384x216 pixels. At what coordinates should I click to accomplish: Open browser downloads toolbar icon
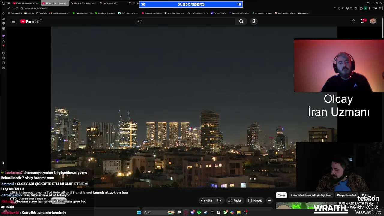369,8
